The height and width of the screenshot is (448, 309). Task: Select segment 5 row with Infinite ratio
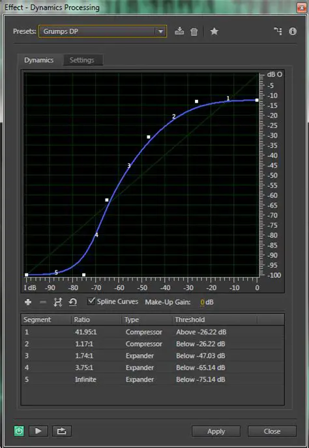coord(153,379)
